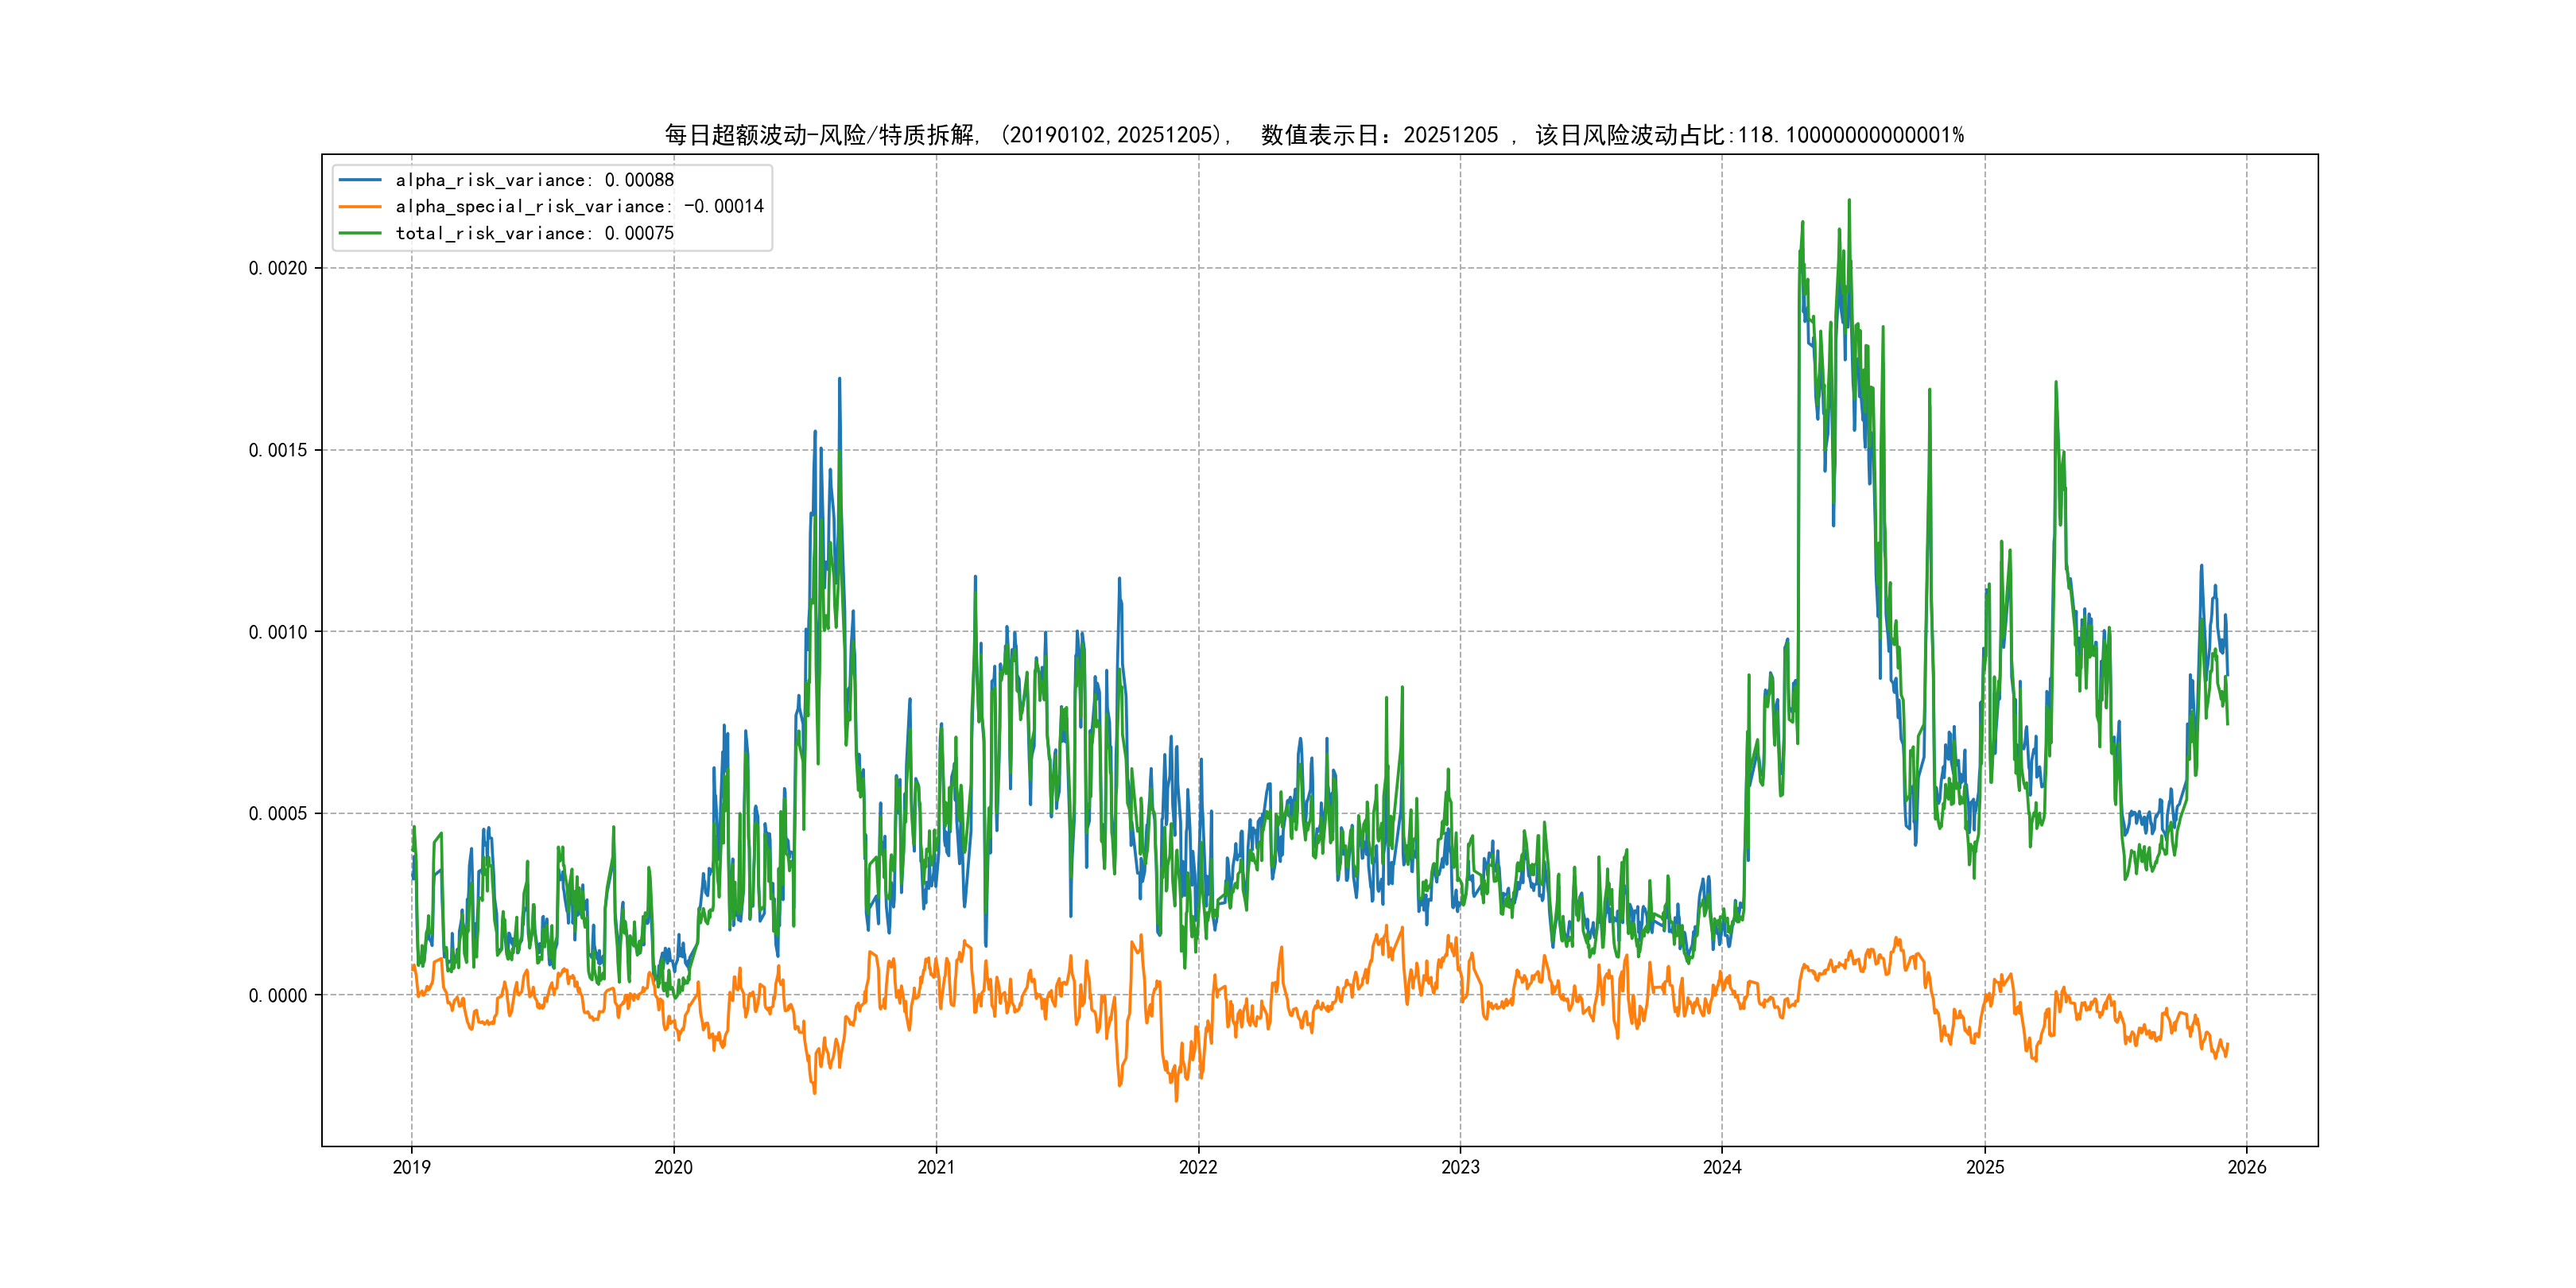This screenshot has width=2576, height=1288.
Task: Click the blue alpha_risk_variance legend line
Action: [x=360, y=180]
